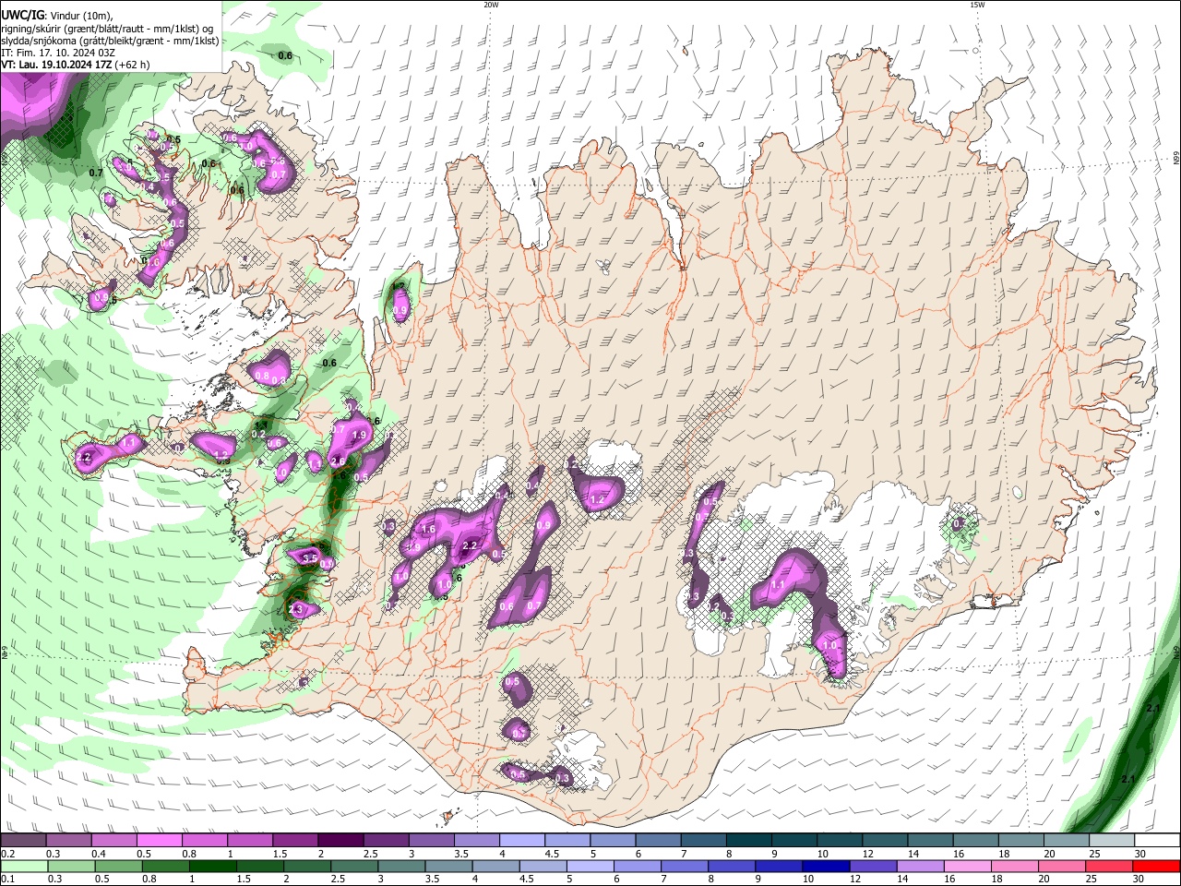The height and width of the screenshot is (886, 1181).
Task: Pick the lower green scale swatch labeled 0.3
Action: point(70,866)
